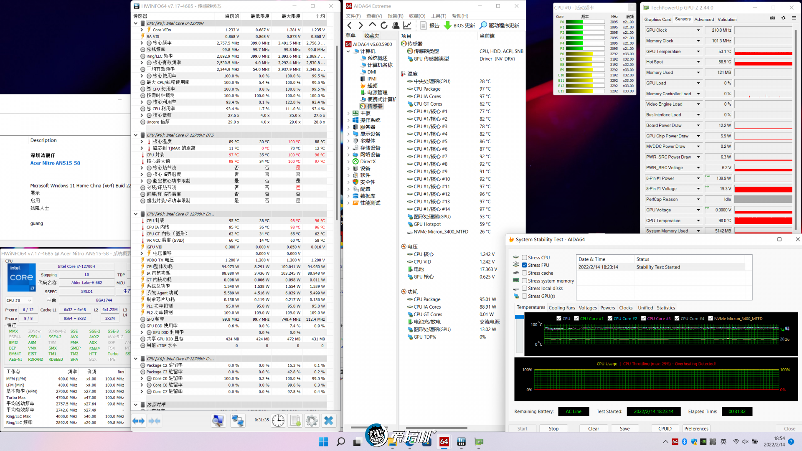802x451 pixels.
Task: Click HWiNFO network computers icon
Action: click(238, 421)
